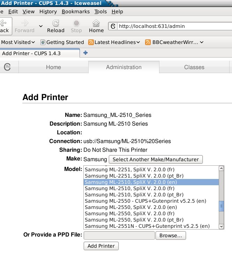
Task: Click the Reload toolbar icon
Action: [x=56, y=23]
